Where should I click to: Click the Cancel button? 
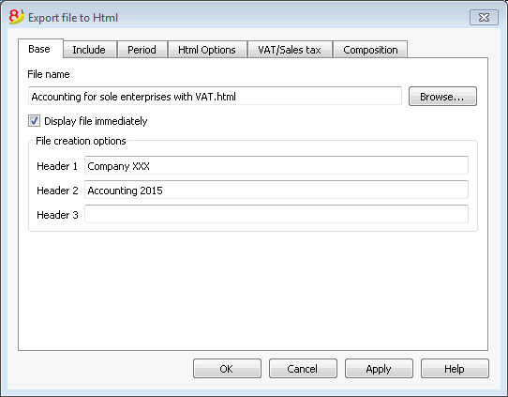pos(303,369)
